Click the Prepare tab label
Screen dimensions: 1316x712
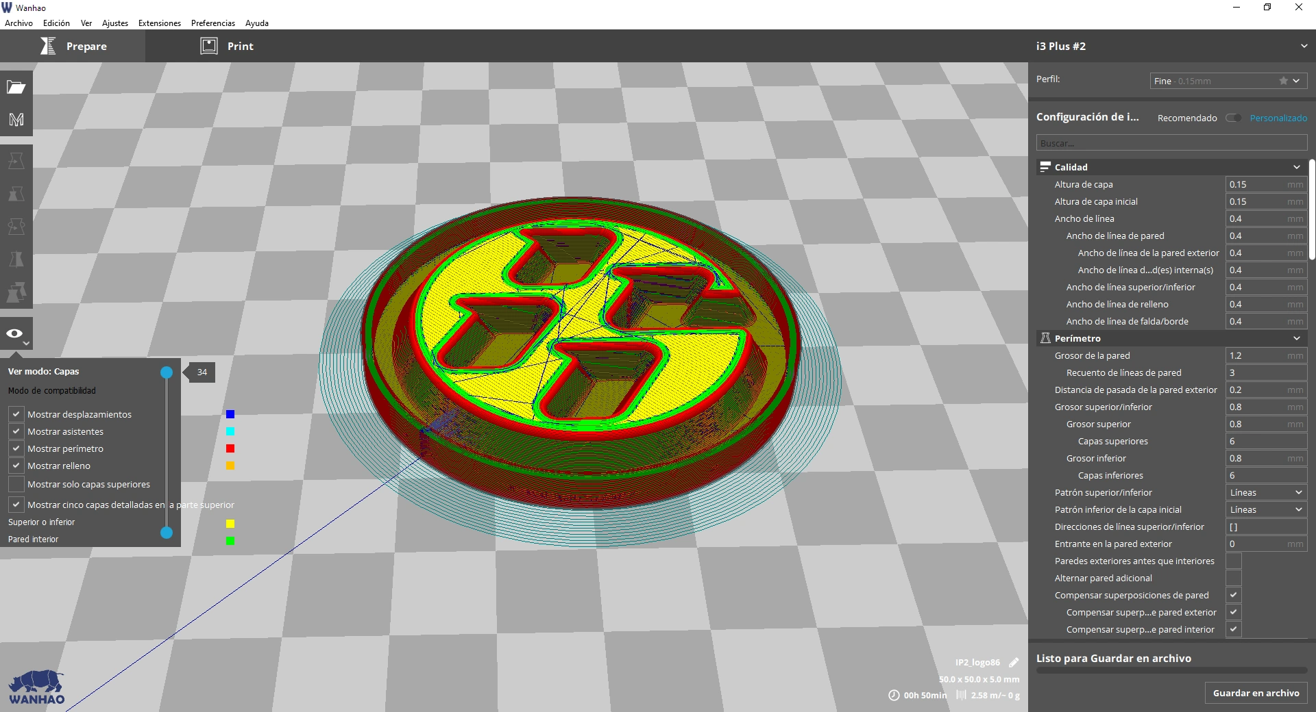[x=86, y=46]
